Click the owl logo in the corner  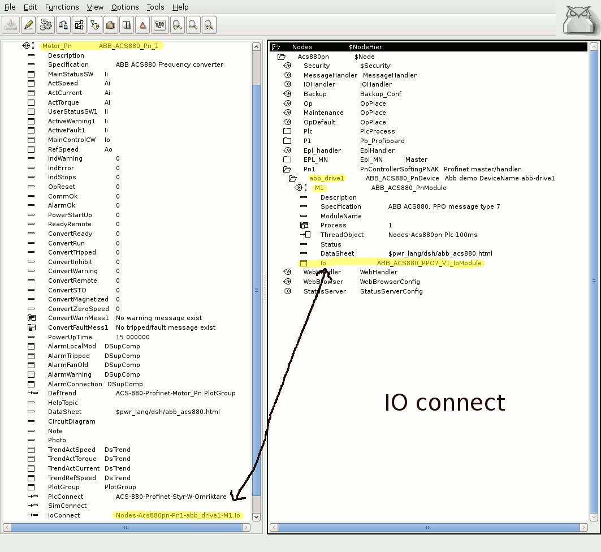(x=580, y=19)
